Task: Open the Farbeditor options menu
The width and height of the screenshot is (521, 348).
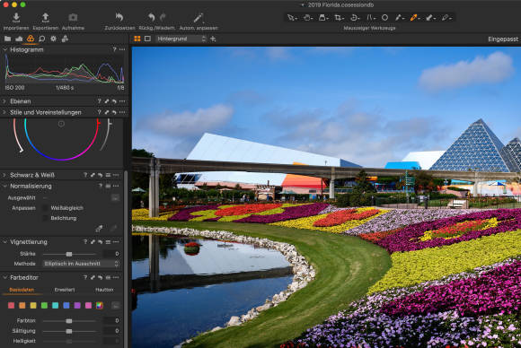Action: coord(116,277)
